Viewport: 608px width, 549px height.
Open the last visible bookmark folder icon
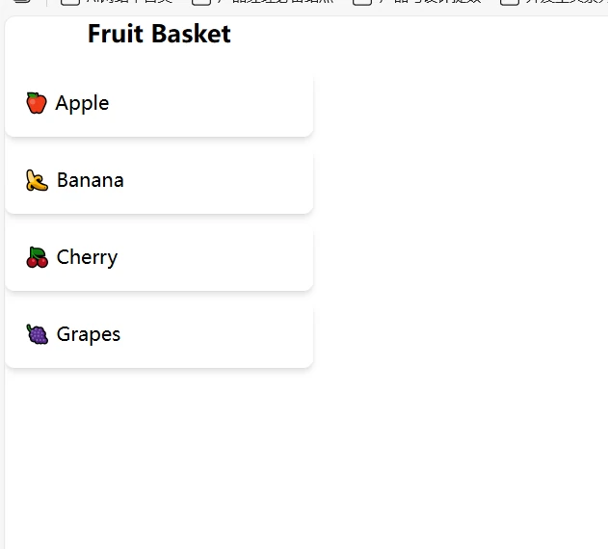(x=509, y=2)
